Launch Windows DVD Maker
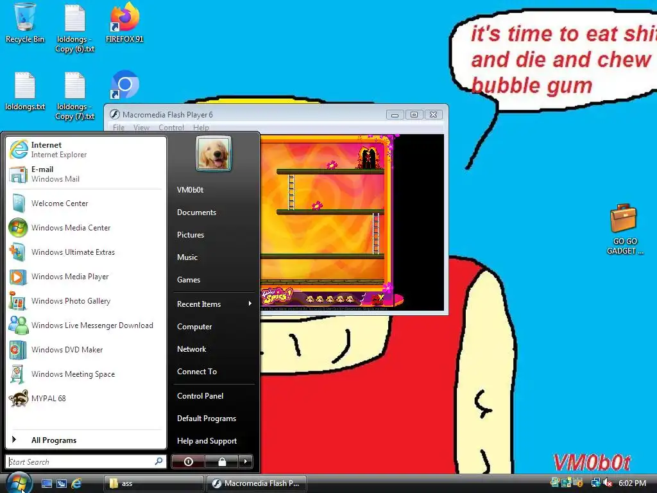Screen dimensions: 657x493 click(86, 350)
